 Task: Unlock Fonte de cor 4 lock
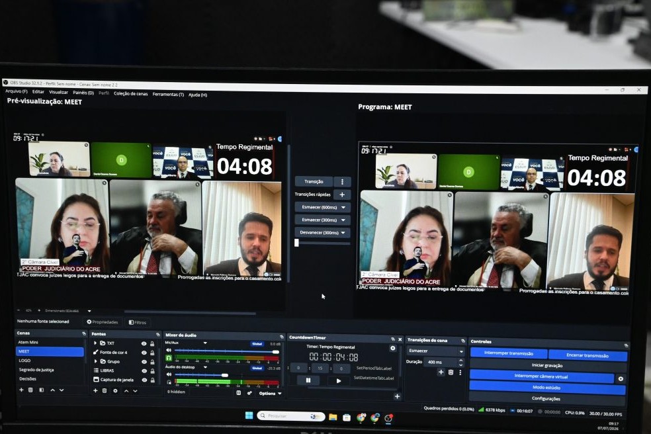coord(152,353)
